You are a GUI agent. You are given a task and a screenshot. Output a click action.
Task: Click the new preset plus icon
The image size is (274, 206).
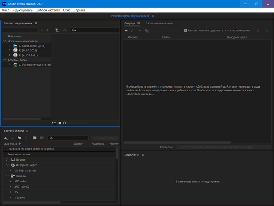point(6,138)
